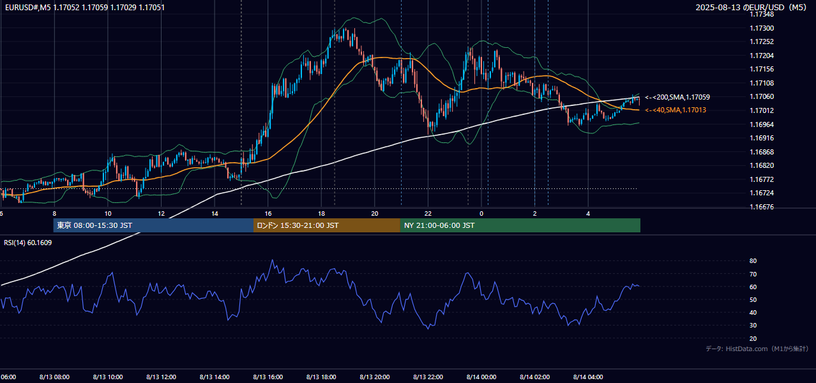This screenshot has width=816, height=383.
Task: Click price scale value 1.17156
Action: pos(761,70)
